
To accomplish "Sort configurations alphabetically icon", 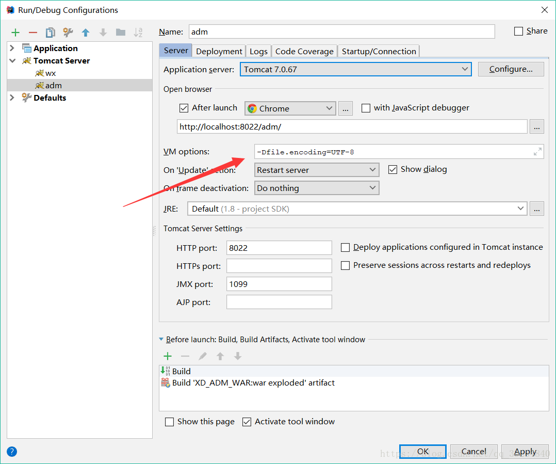I will [x=138, y=33].
